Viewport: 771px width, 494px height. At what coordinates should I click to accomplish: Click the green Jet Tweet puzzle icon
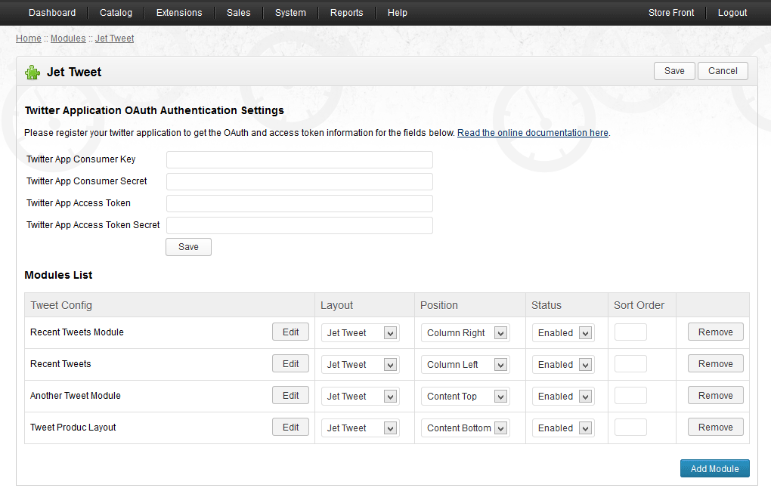pyautogui.click(x=33, y=73)
